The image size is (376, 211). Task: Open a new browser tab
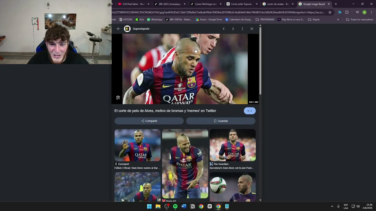pyautogui.click(x=336, y=4)
